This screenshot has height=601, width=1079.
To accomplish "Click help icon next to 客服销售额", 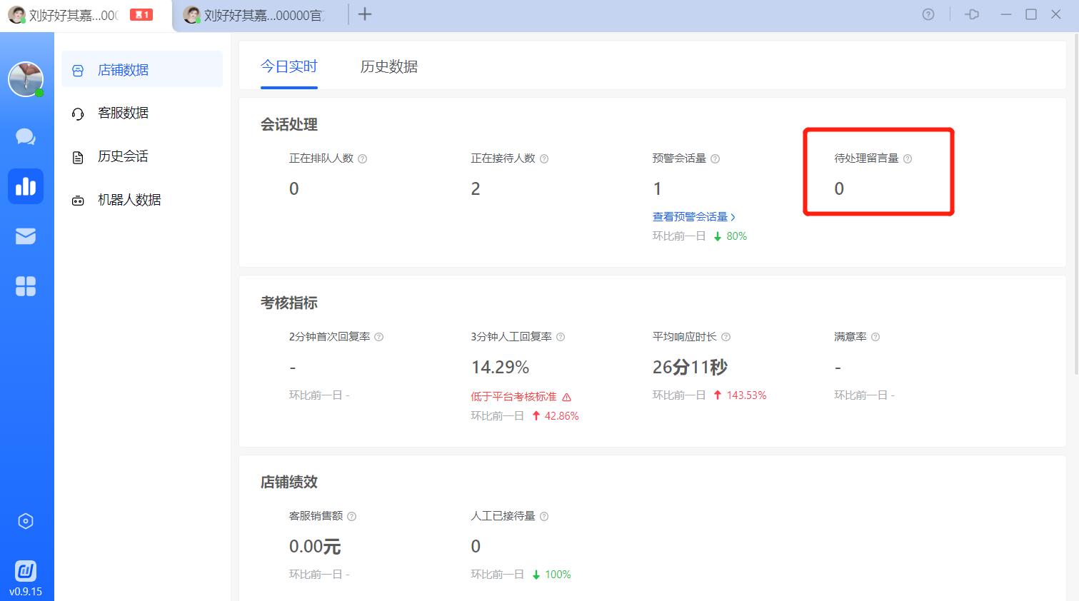I will click(x=351, y=516).
